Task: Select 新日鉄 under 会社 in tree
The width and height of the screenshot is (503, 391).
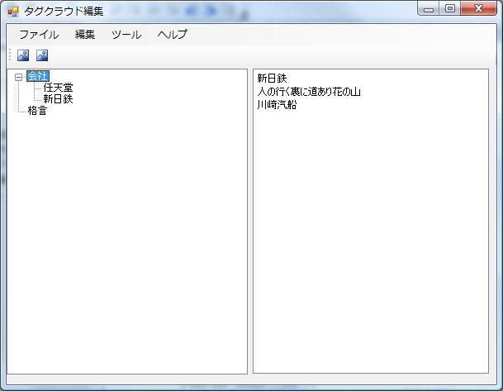Action: coord(58,99)
